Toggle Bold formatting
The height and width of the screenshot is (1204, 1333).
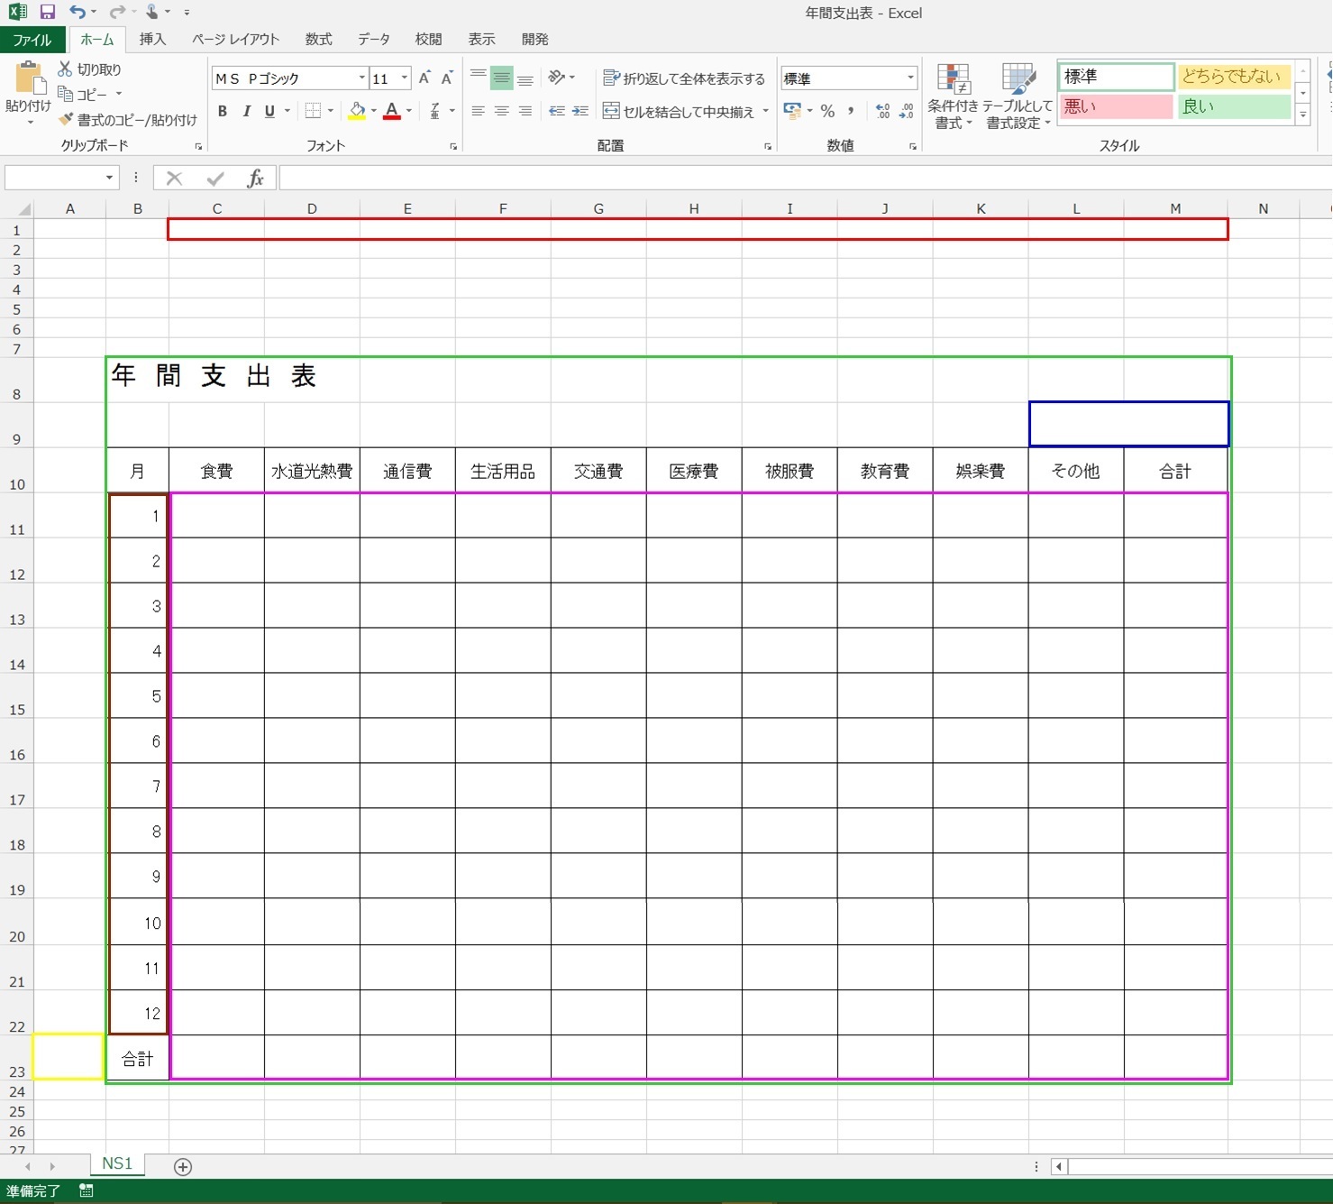(x=223, y=111)
